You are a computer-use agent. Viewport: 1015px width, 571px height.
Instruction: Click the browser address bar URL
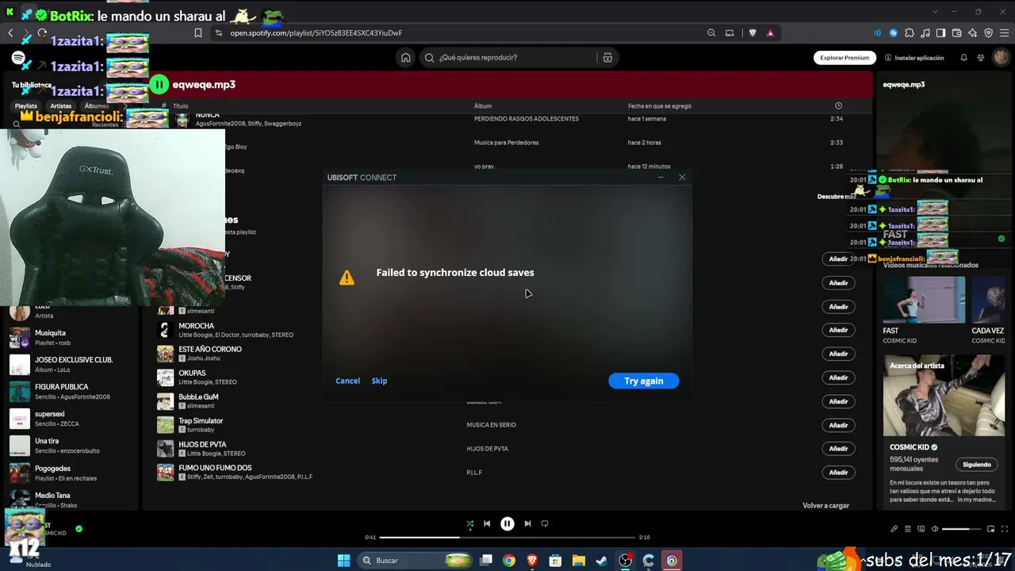coord(316,33)
